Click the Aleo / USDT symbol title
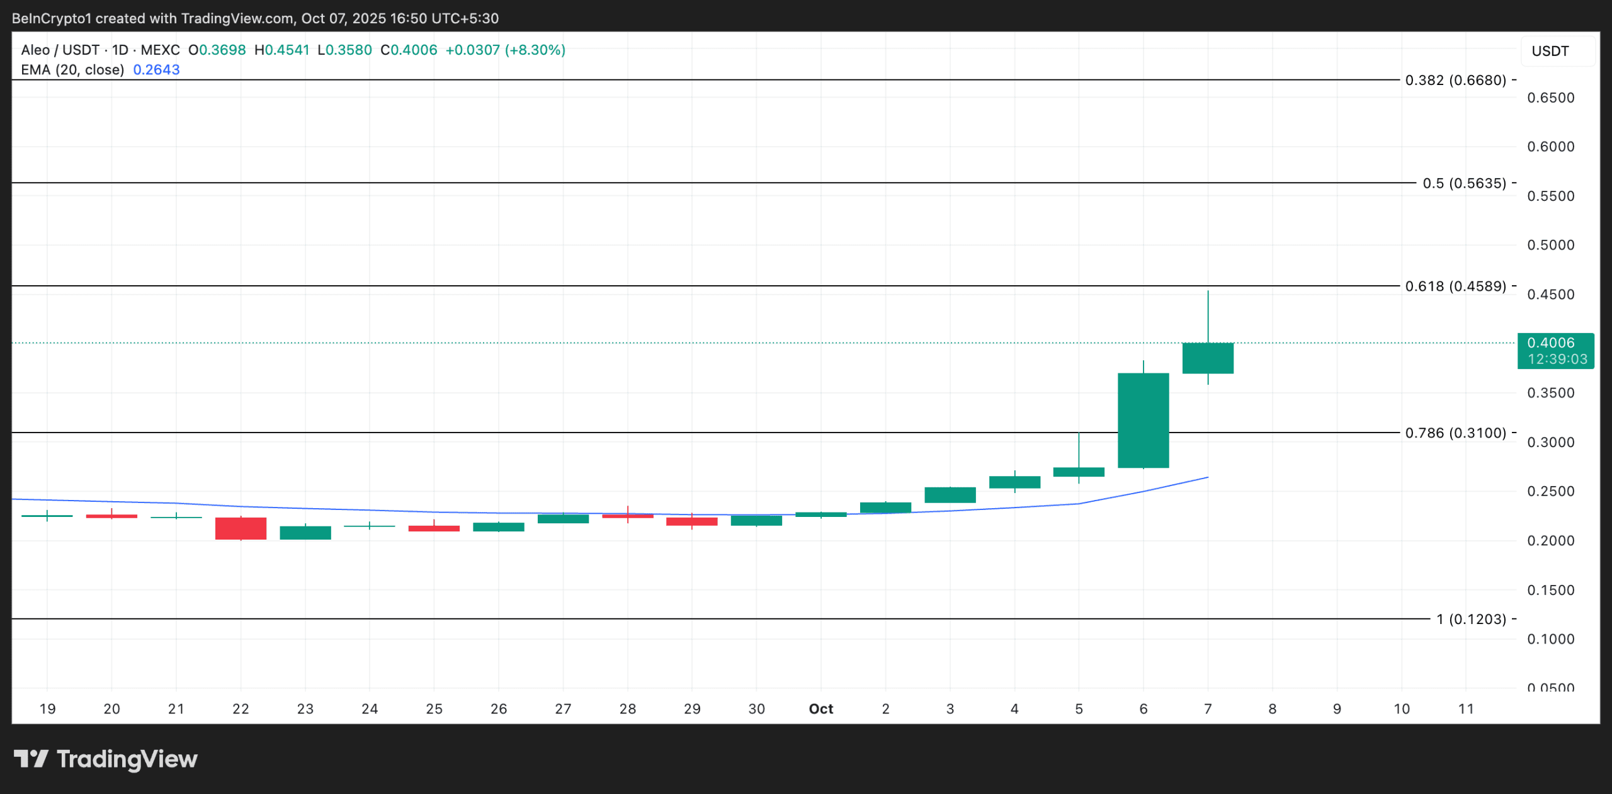The height and width of the screenshot is (794, 1612). click(x=60, y=50)
